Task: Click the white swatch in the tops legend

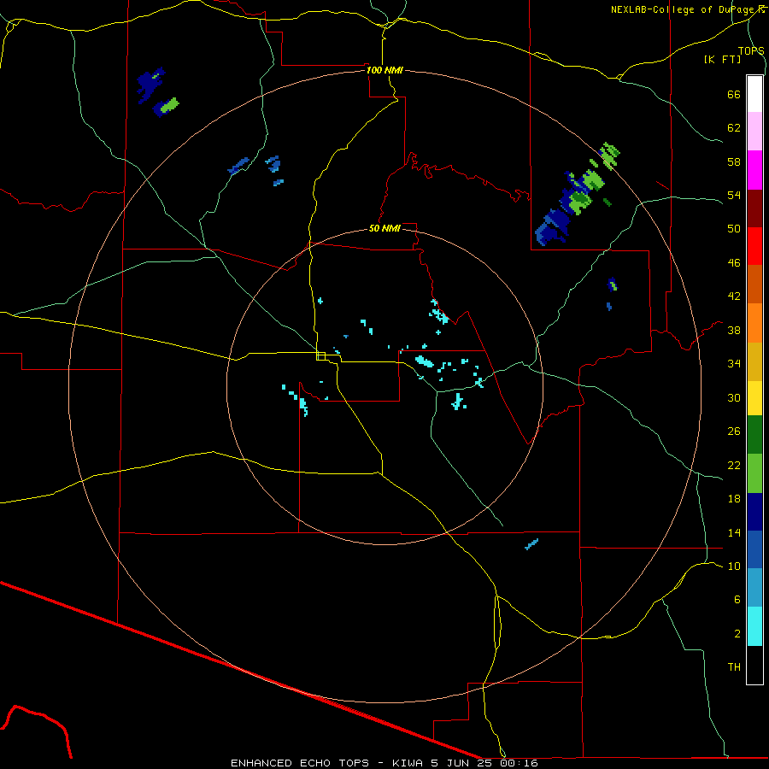Action: 754,94
